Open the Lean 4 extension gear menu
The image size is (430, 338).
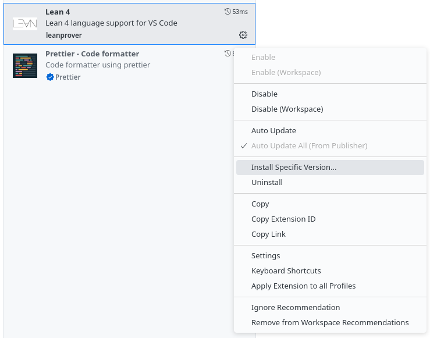pos(243,35)
